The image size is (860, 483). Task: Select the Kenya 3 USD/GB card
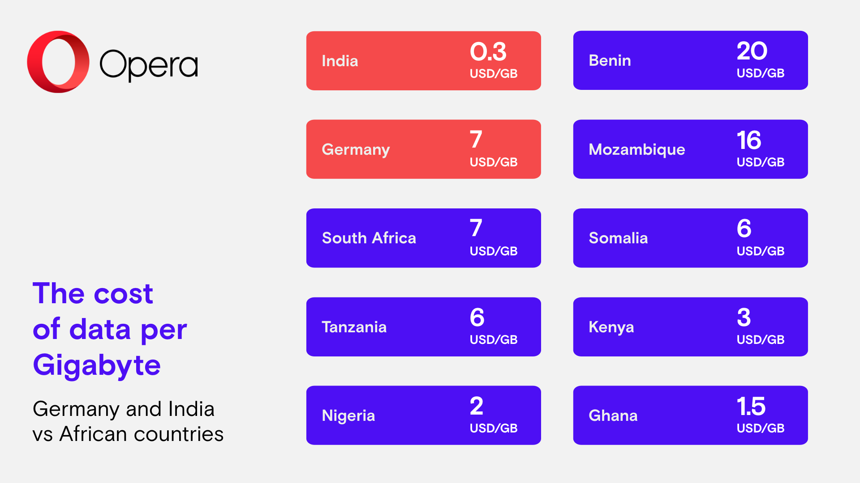tap(690, 327)
